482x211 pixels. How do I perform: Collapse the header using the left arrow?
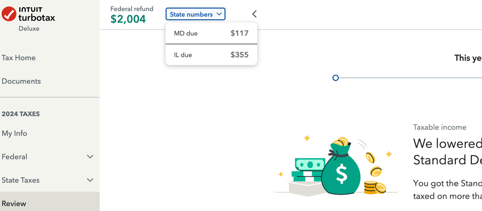pyautogui.click(x=254, y=14)
